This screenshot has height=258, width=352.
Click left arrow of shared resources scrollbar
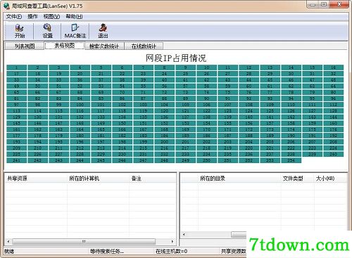coord(8,241)
